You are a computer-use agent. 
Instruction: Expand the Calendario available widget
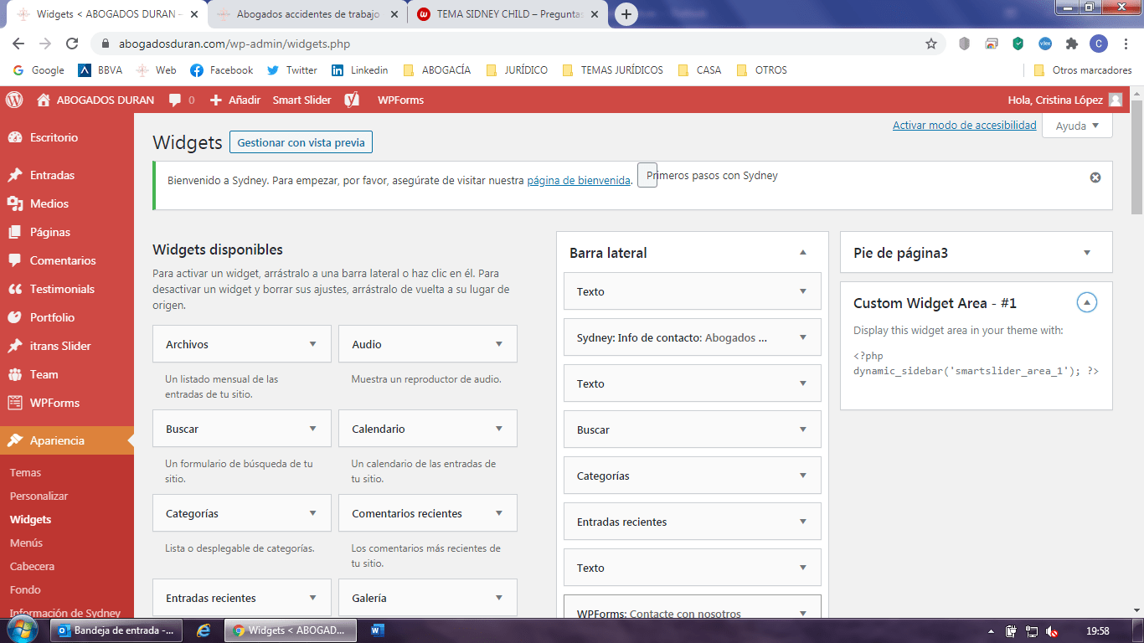(x=499, y=429)
